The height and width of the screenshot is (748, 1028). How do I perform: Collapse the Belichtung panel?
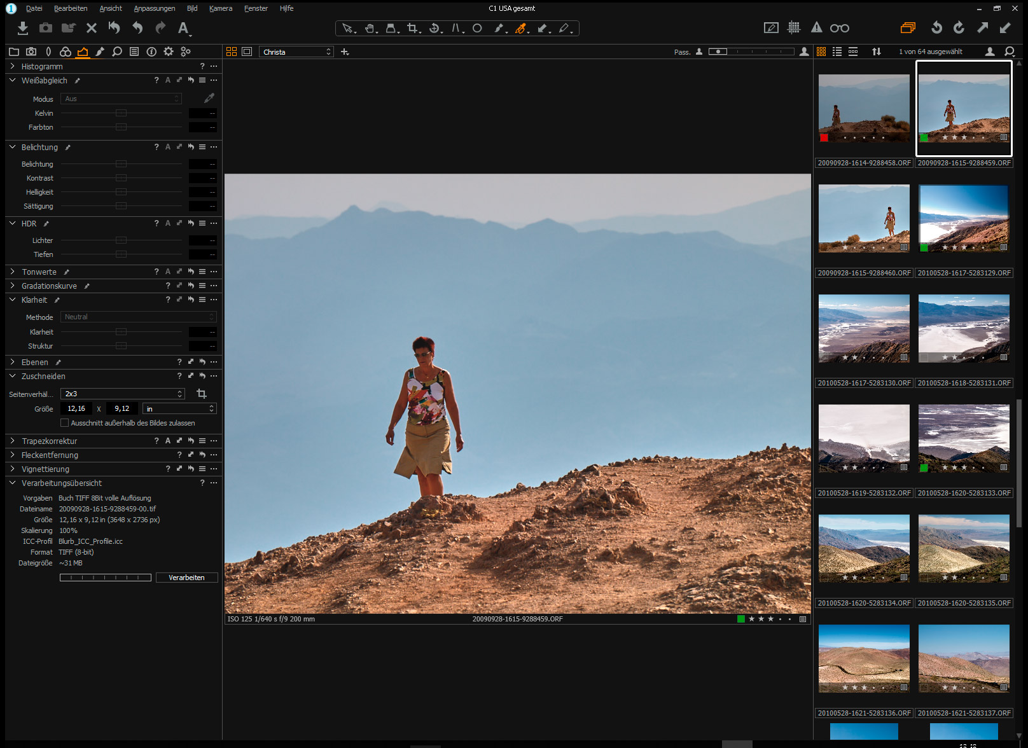pos(12,147)
